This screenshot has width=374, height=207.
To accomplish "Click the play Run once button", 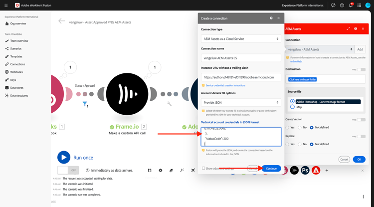I will [x=64, y=158].
